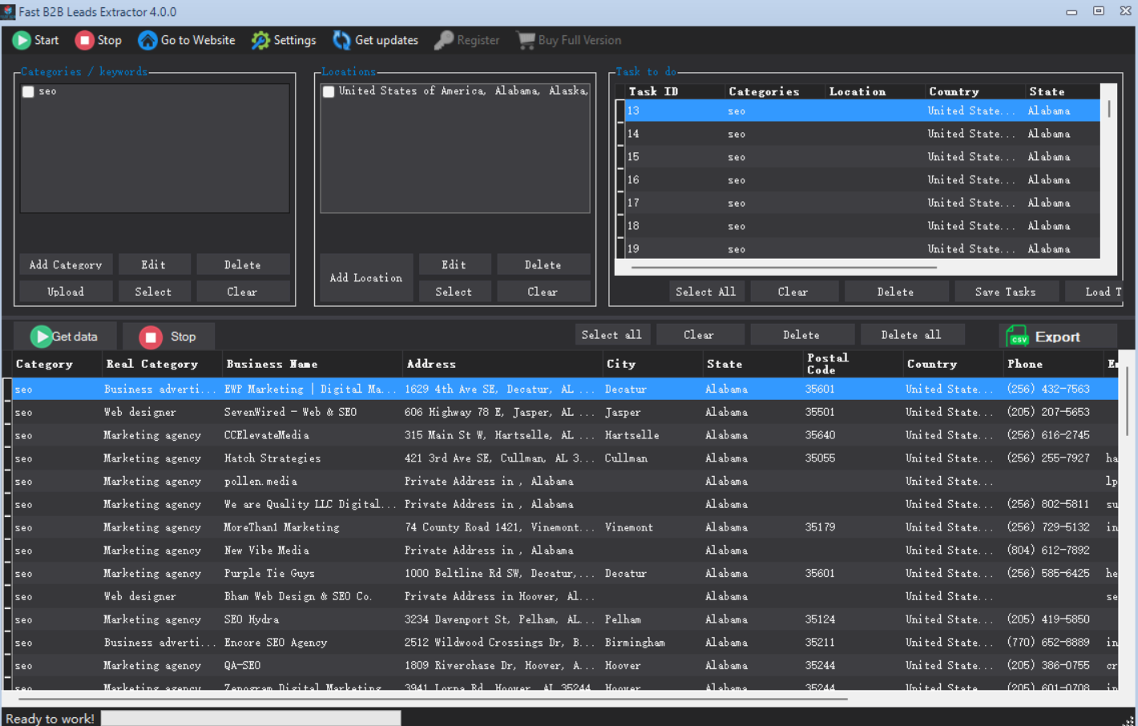Open the Settings gear icon

pos(260,40)
